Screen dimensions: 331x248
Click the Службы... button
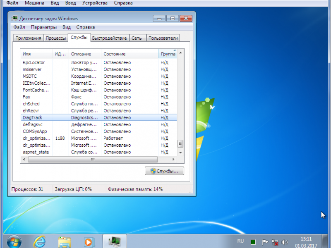(x=164, y=171)
